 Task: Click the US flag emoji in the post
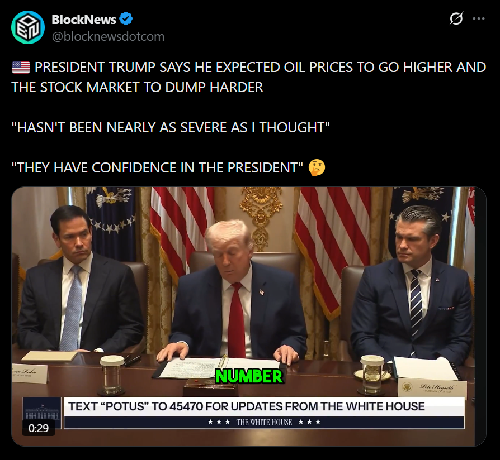click(21, 67)
